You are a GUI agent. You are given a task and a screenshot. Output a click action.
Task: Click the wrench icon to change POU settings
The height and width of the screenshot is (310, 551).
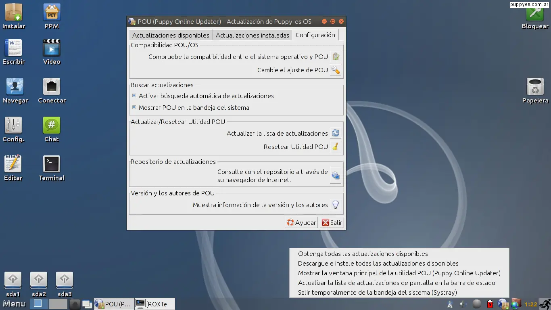336,70
